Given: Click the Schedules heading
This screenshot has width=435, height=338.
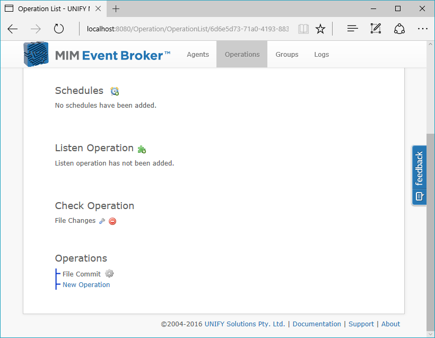Looking at the screenshot, I should pyautogui.click(x=79, y=90).
